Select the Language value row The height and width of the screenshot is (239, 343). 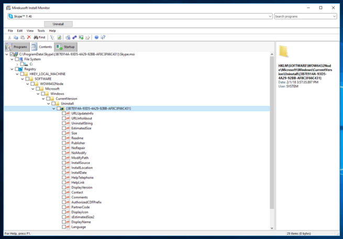point(79,227)
